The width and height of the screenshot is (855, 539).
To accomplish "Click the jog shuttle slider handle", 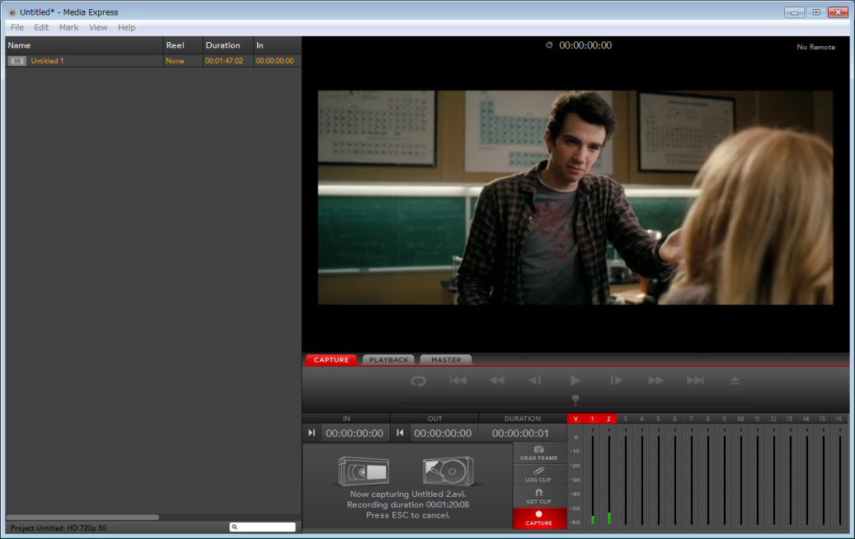I will coord(575,399).
